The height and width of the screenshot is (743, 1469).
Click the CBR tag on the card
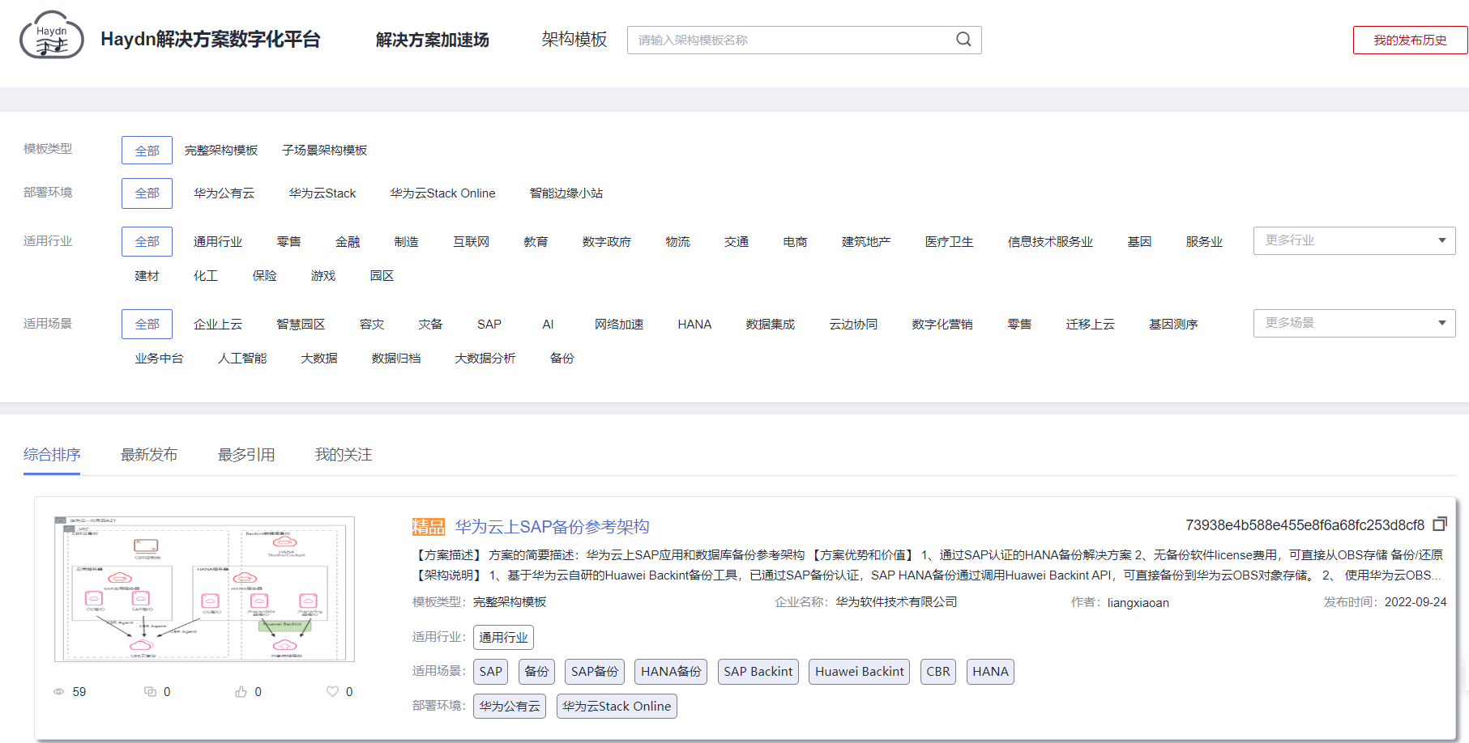click(x=938, y=672)
